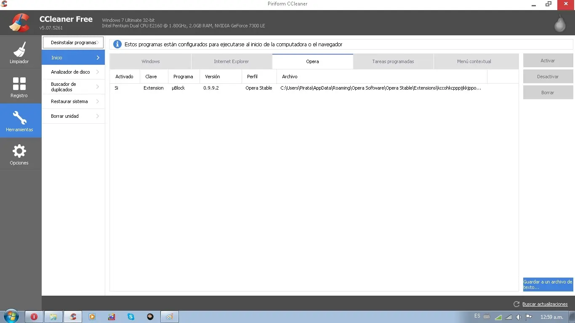Open Skype from the taskbar
The height and width of the screenshot is (323, 575).
131,317
